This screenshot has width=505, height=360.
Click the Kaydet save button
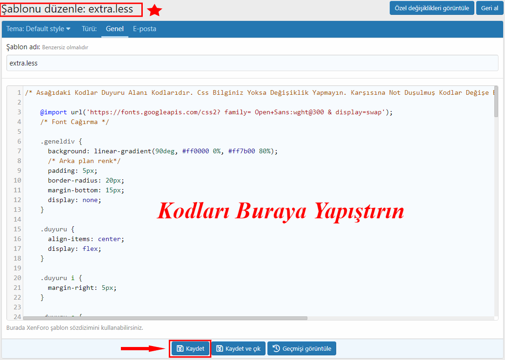click(x=190, y=348)
